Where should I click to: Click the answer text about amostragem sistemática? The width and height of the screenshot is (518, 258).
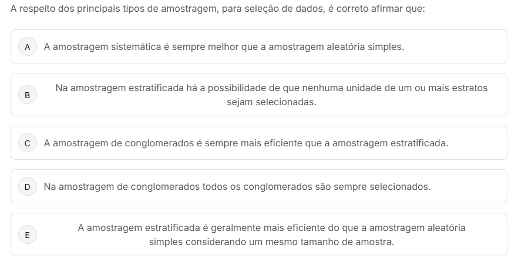pyautogui.click(x=223, y=46)
